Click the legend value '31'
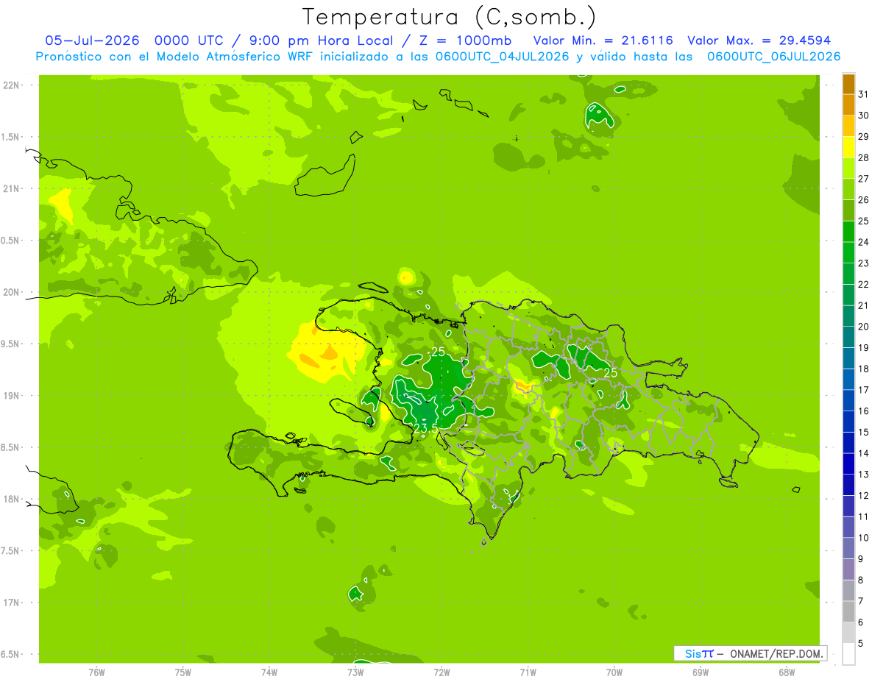Viewport: 883px width, 682px height. click(x=863, y=94)
